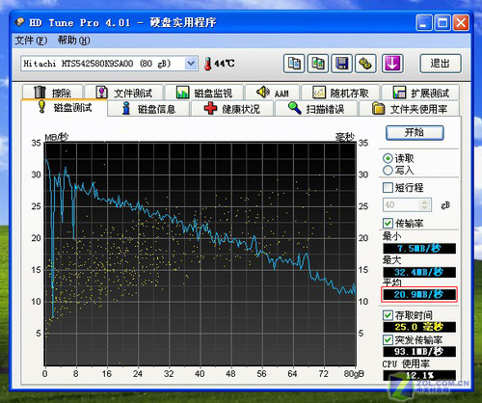Switch to the 随机存取 random access tab

point(340,93)
